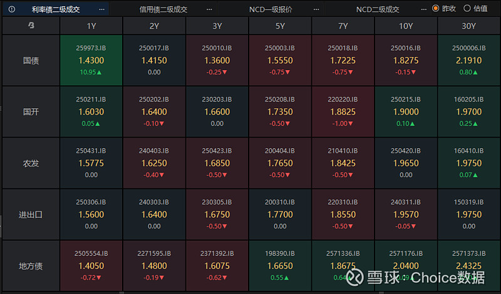Open more options for 利率债二级成交 tab
The width and height of the screenshot is (501, 294).
pos(101,9)
